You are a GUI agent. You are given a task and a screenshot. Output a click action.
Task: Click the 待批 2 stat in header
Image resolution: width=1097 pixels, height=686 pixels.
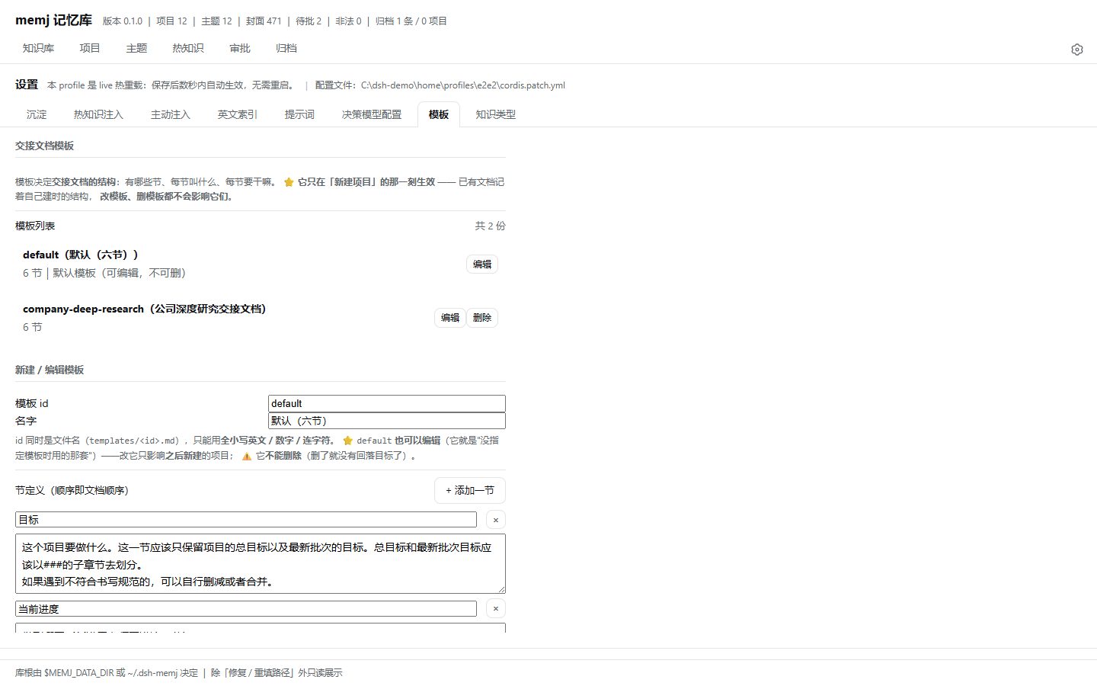309,21
